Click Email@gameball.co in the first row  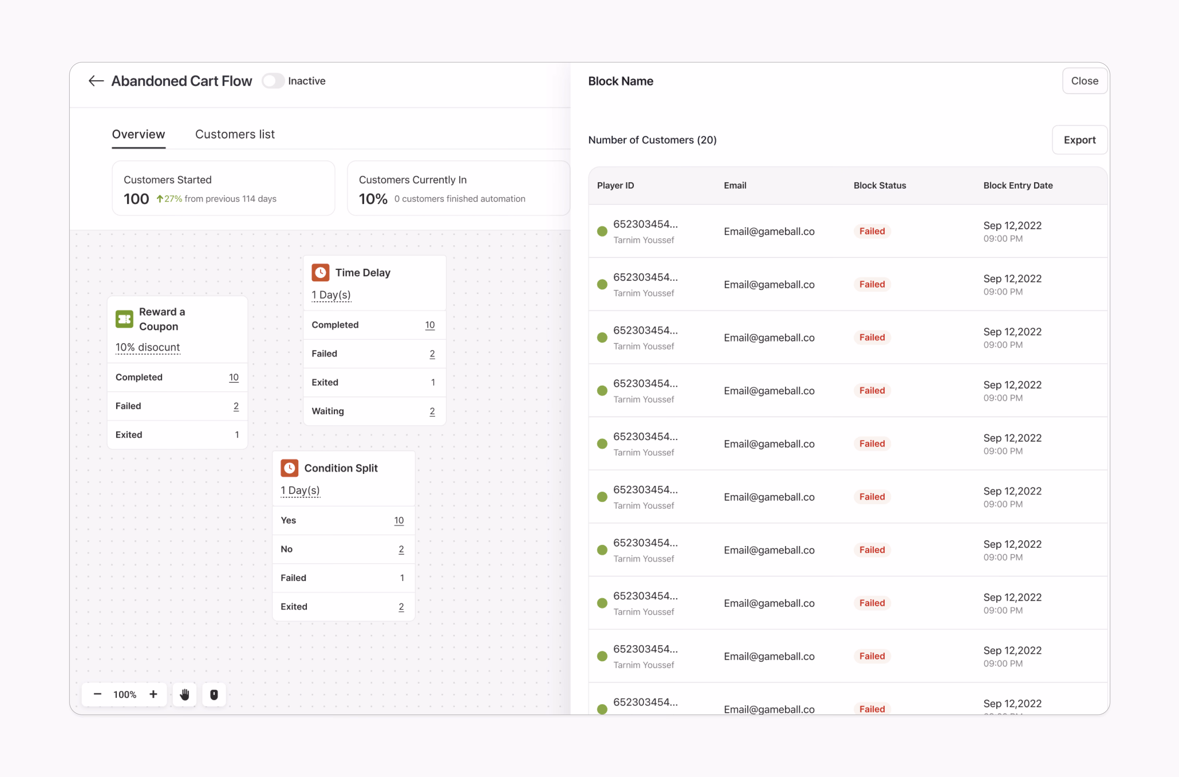click(x=769, y=231)
